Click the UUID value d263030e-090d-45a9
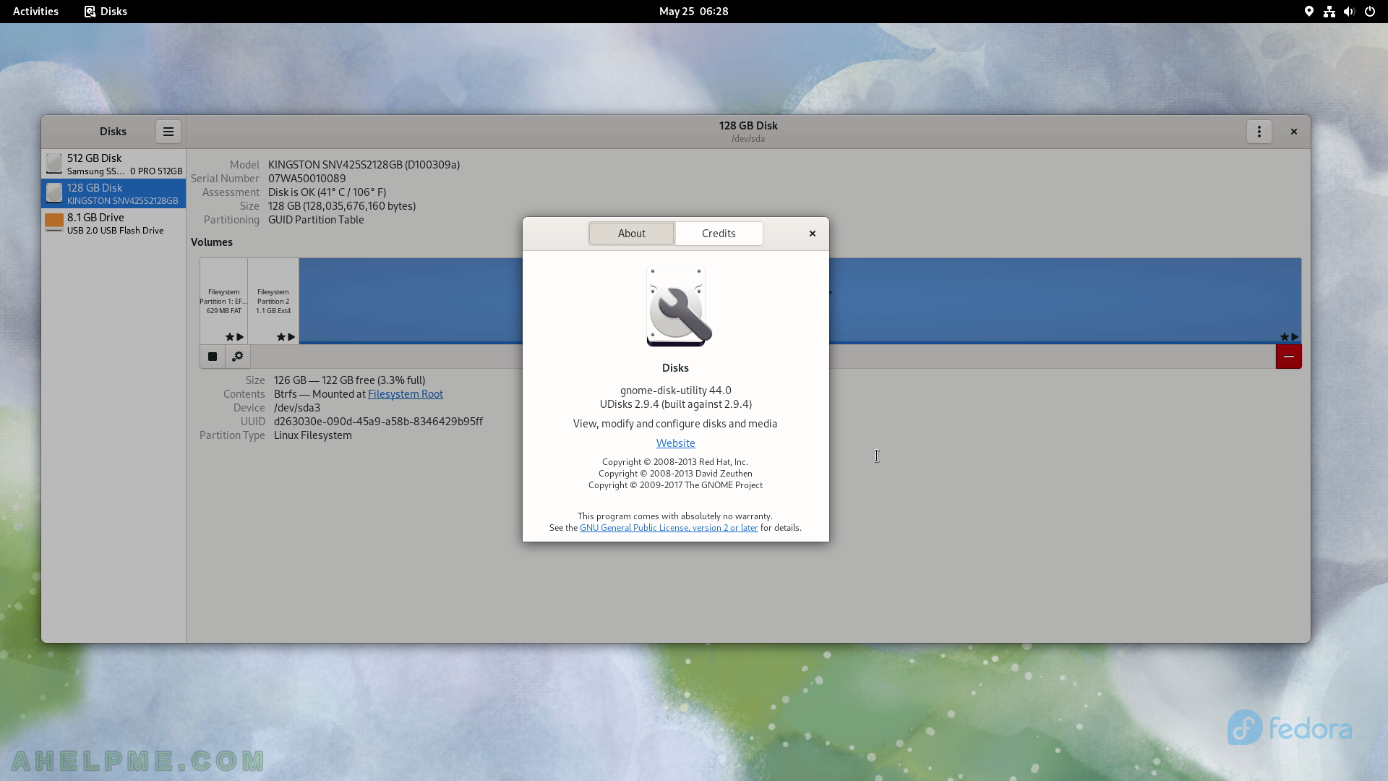Viewport: 1388px width, 781px height. 378,422
